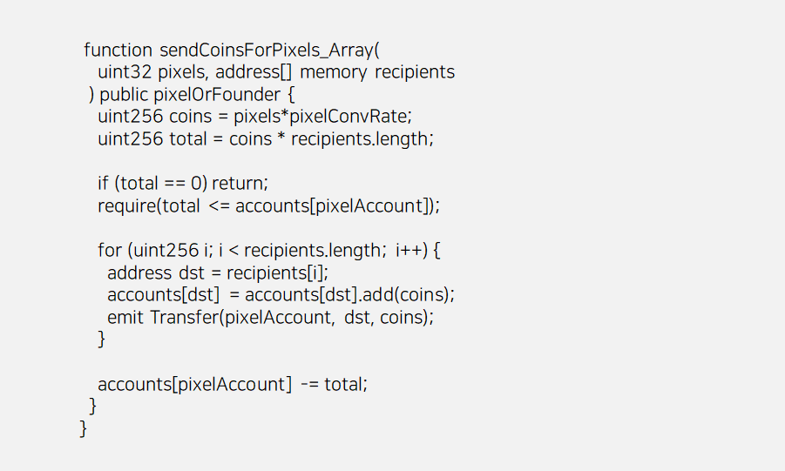785x471 pixels.
Task: Click uint32 in the parameters line
Action: tap(125, 72)
